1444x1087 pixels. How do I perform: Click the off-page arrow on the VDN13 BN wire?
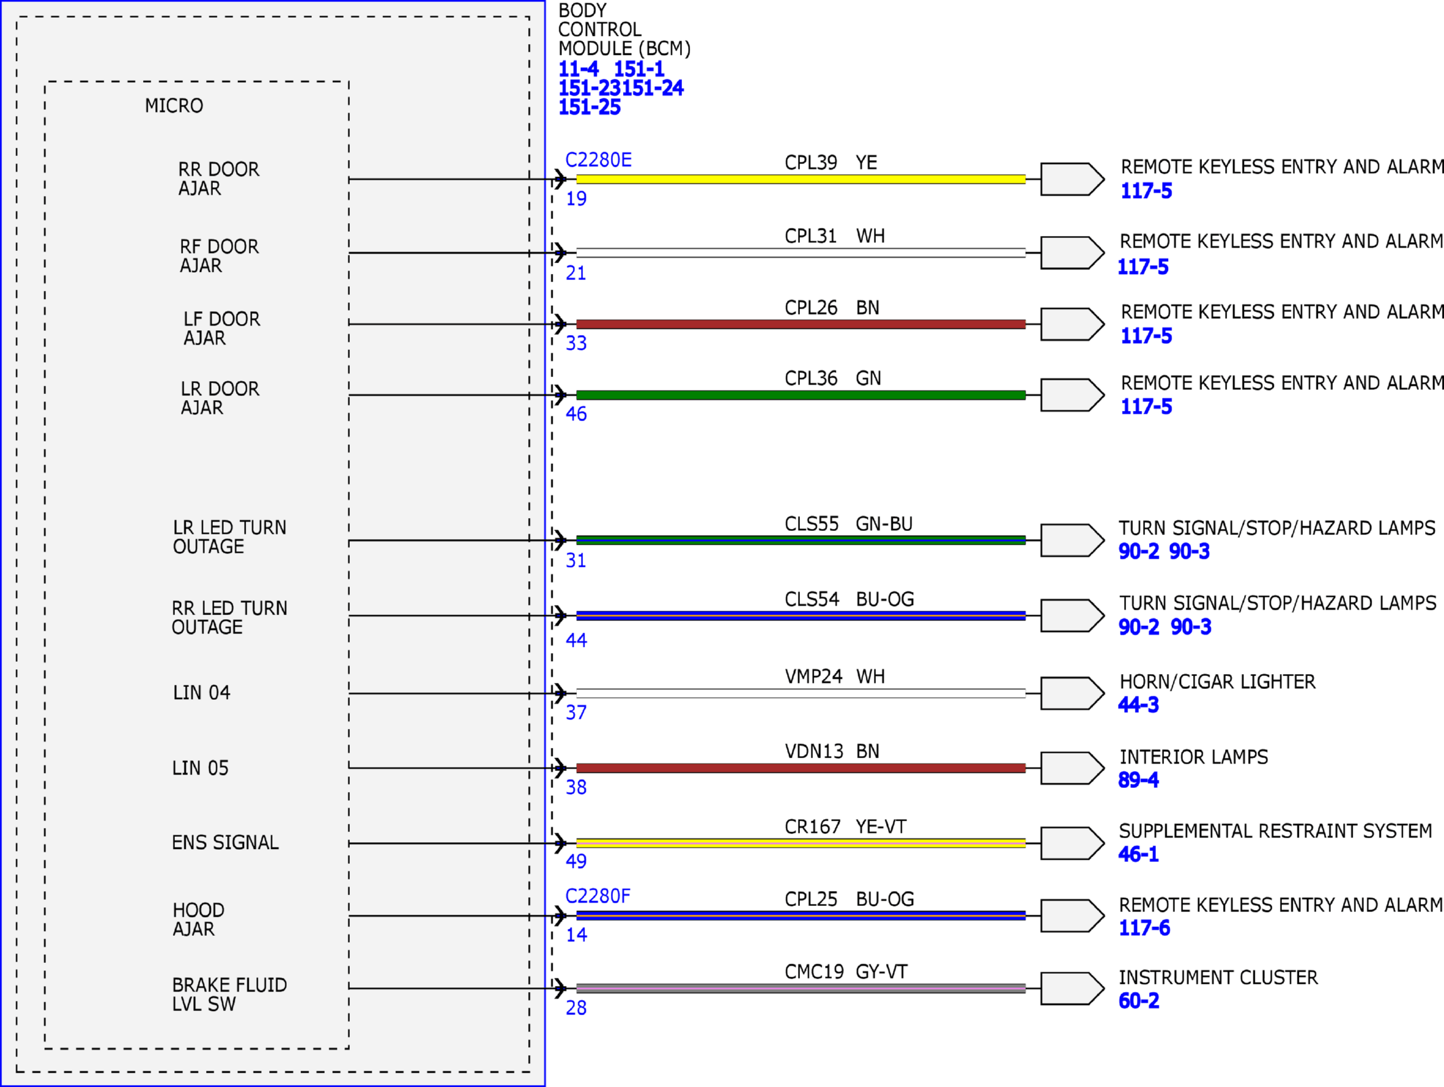[1072, 768]
